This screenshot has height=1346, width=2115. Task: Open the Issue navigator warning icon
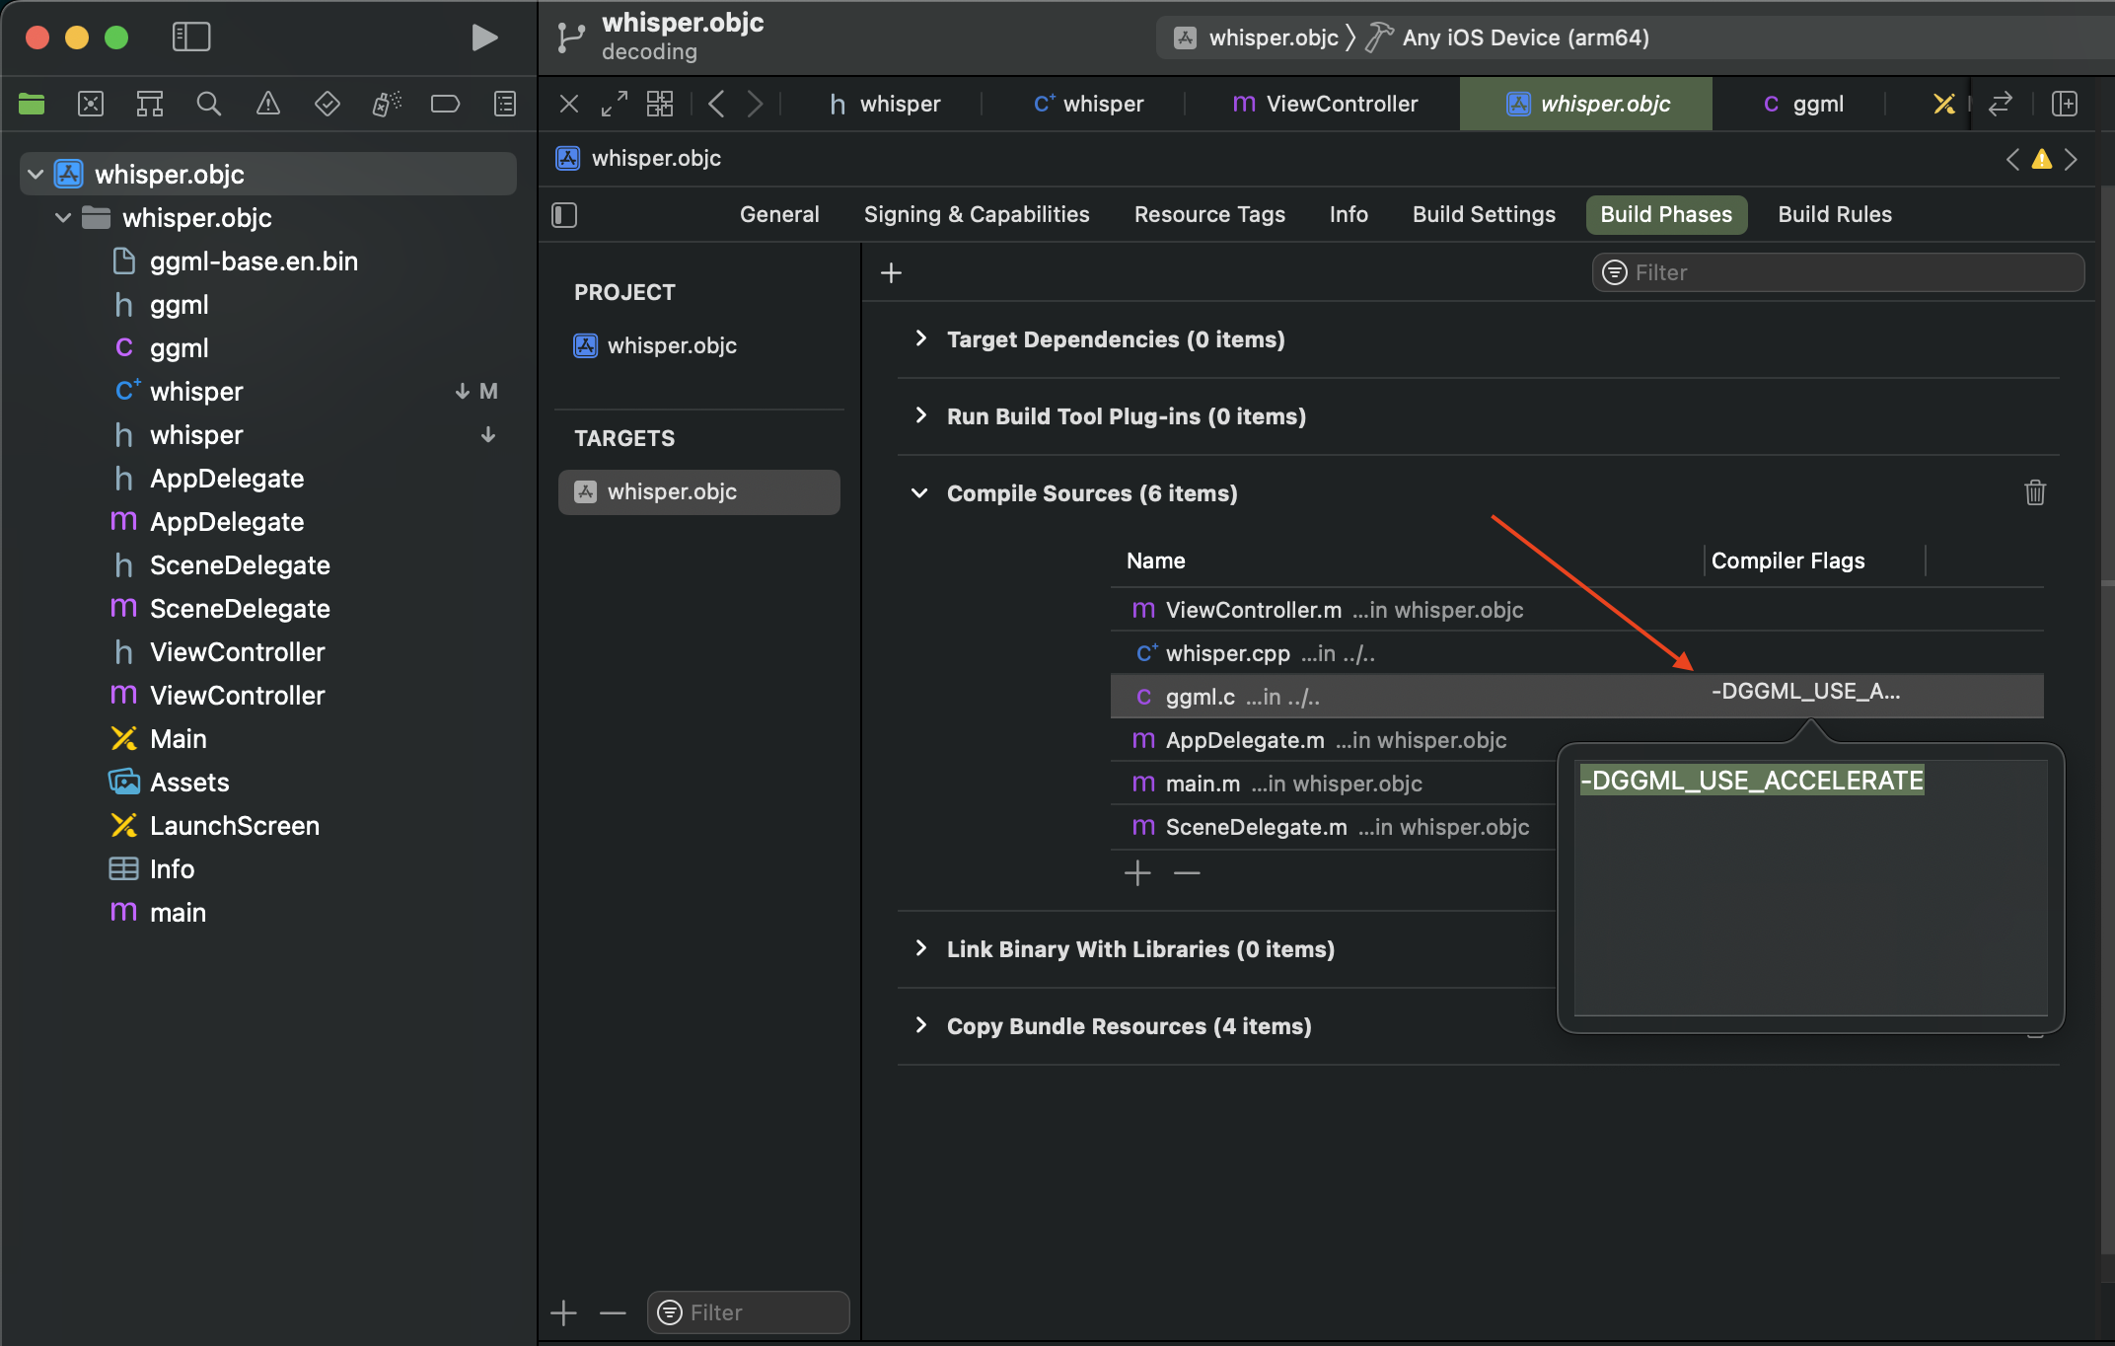(x=267, y=104)
